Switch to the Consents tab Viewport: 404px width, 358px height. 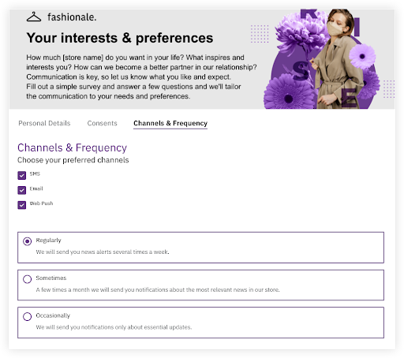coord(103,123)
